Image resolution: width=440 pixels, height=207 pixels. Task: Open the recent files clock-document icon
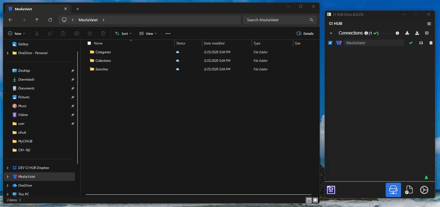click(x=409, y=190)
